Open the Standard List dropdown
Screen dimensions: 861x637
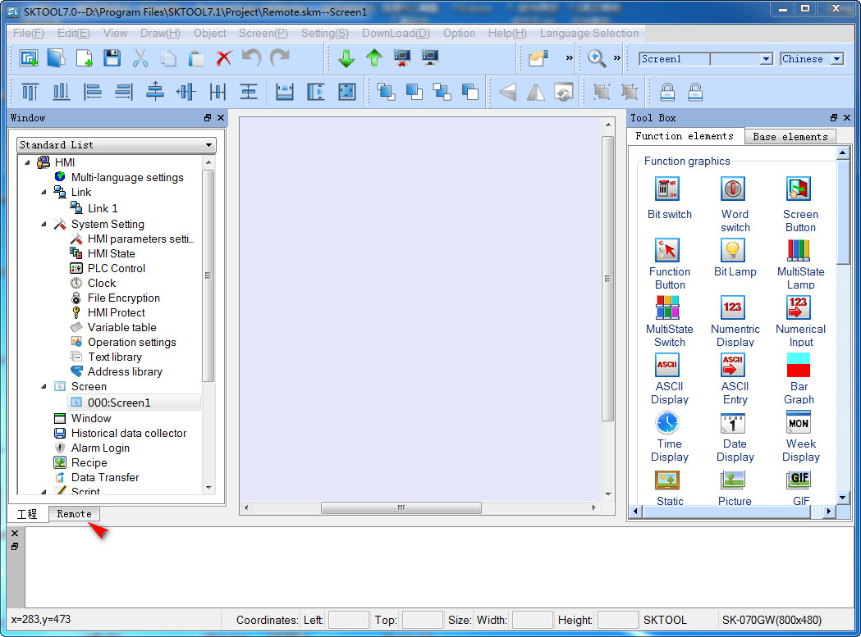click(208, 145)
